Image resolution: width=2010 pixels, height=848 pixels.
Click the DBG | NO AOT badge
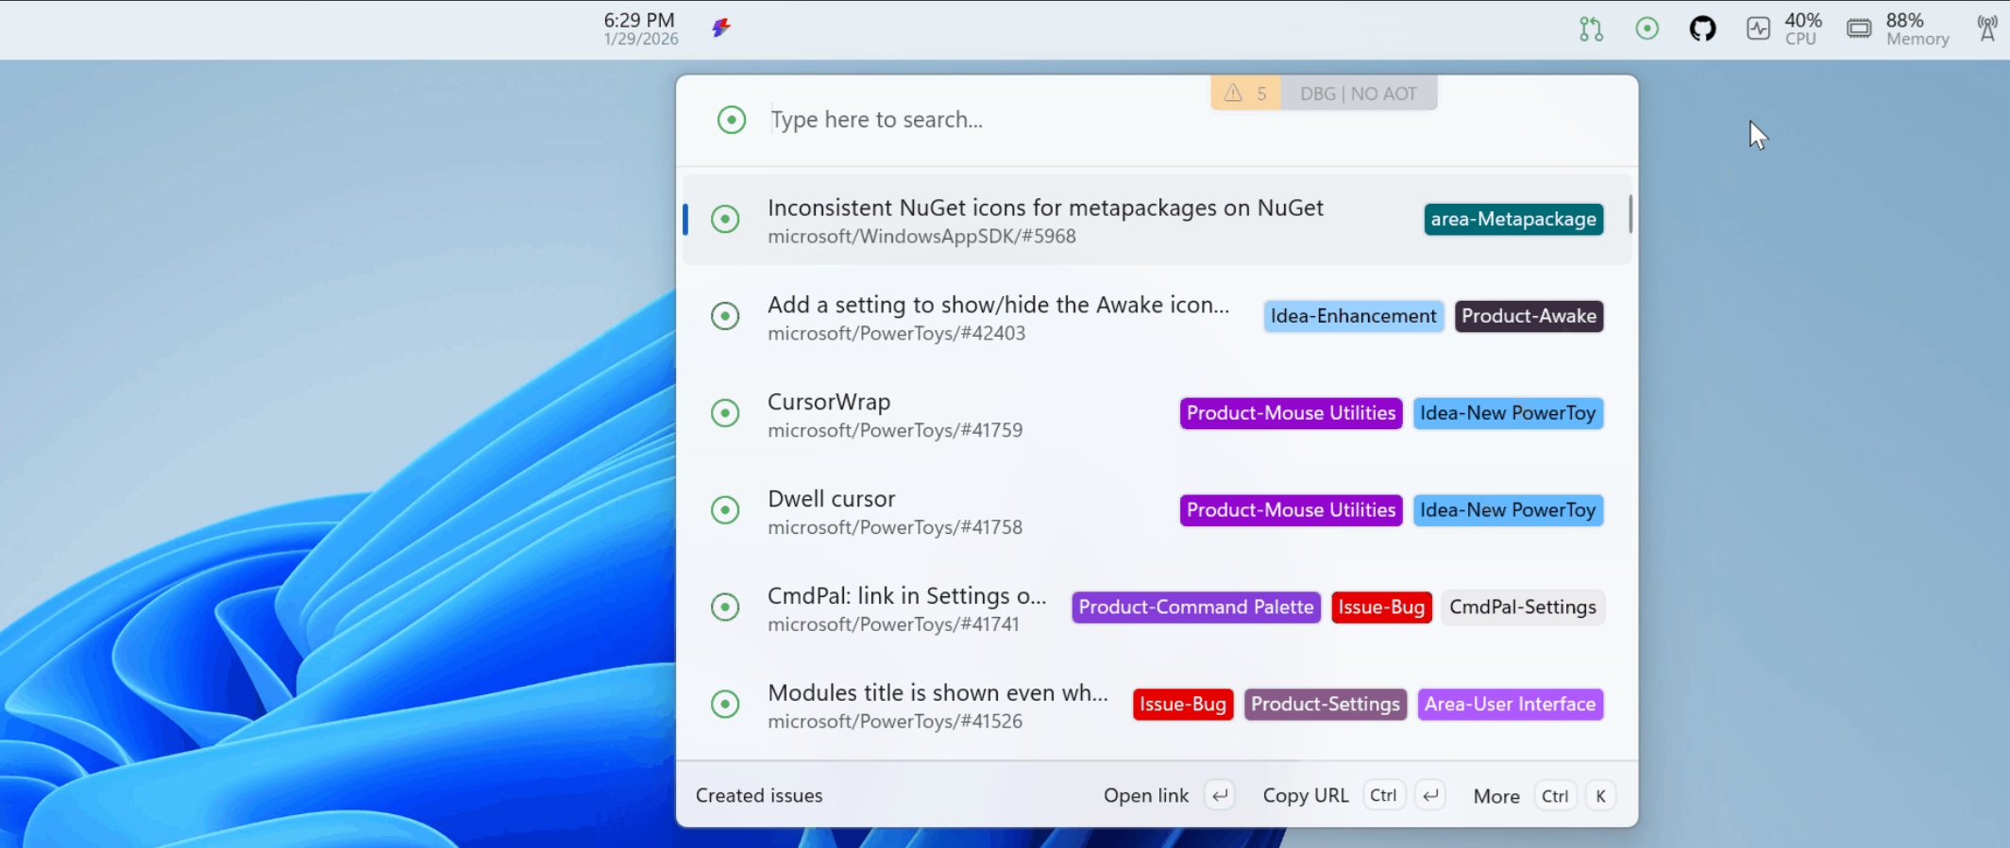(x=1358, y=93)
